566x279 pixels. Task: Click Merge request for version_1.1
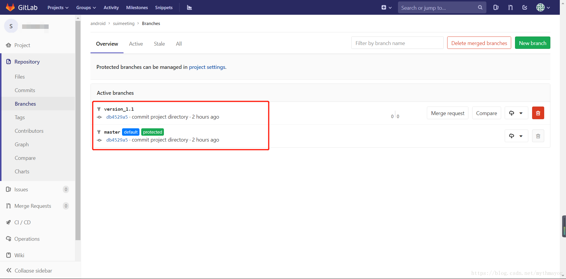(x=447, y=113)
